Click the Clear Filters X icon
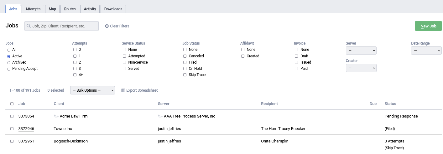The image size is (443, 154). coord(107,26)
